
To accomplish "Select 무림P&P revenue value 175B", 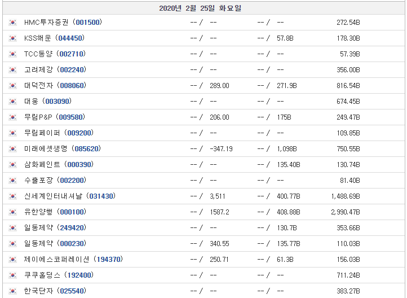I will coord(284,117).
